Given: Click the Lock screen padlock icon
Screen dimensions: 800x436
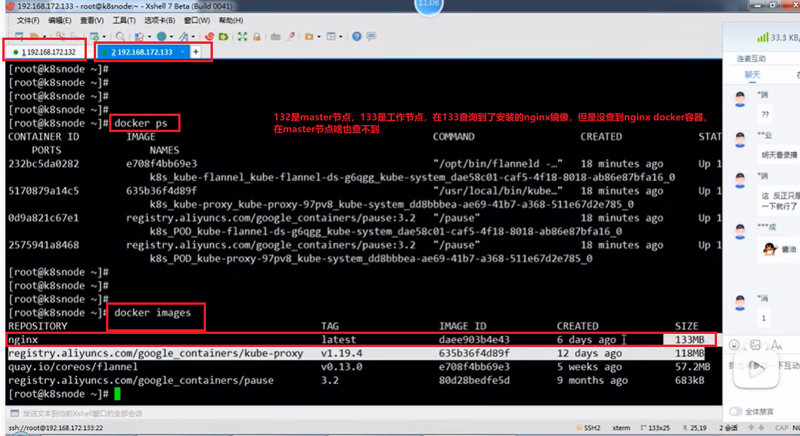Looking at the screenshot, I should tap(257, 37).
